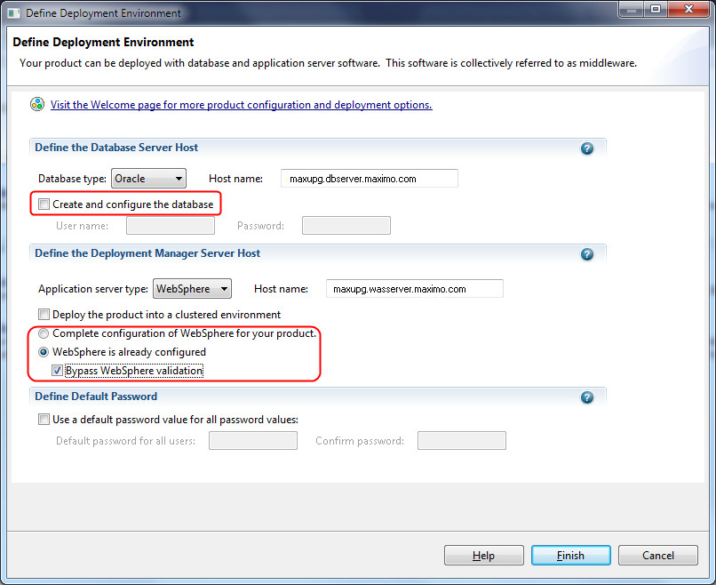This screenshot has height=585, width=716.
Task: Minimize the Define Deployment Environment window
Action: point(632,9)
